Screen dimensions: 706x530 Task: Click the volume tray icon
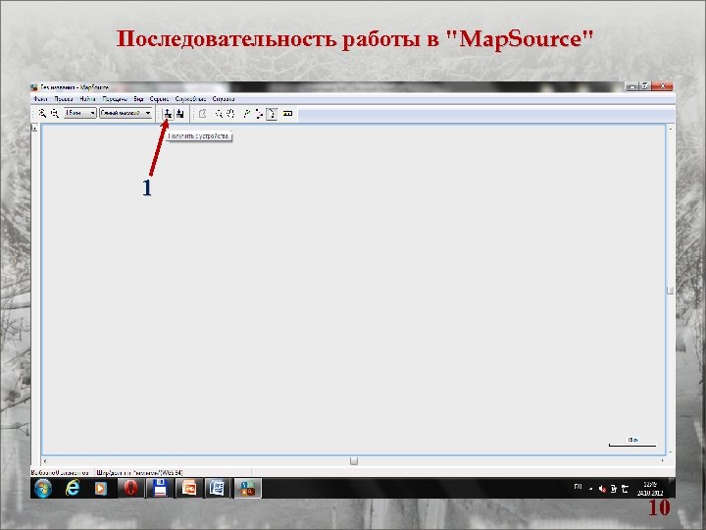602,489
